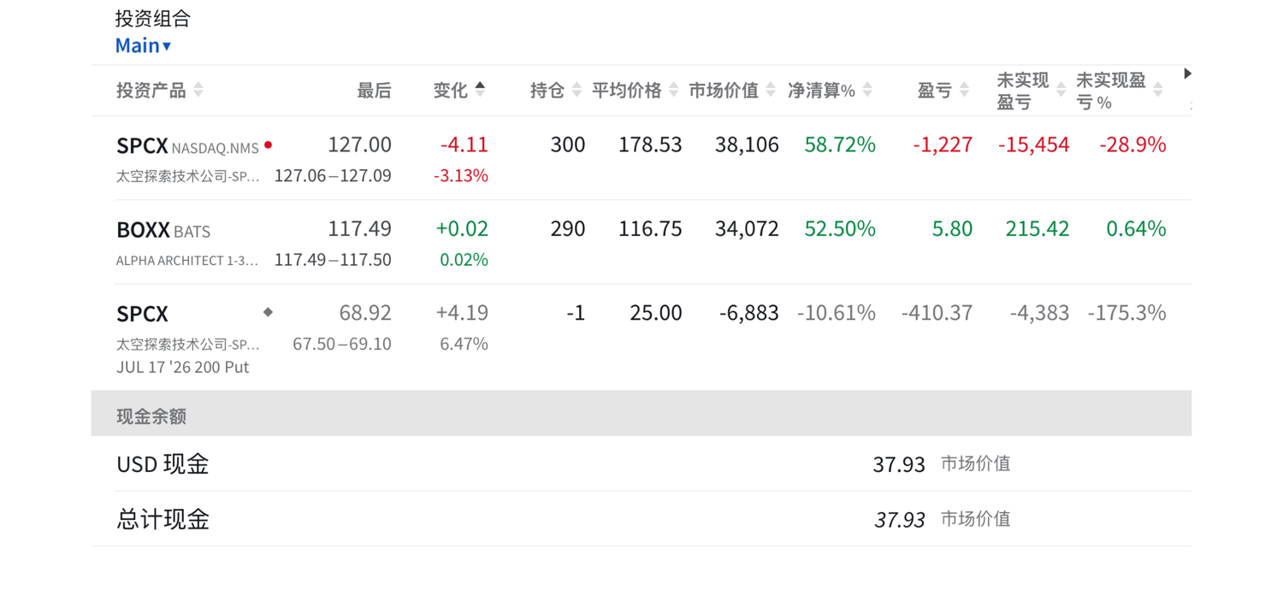Image resolution: width=1283 pixels, height=590 pixels.
Task: Sort by 市场价值 column arrows
Action: pyautogui.click(x=771, y=90)
